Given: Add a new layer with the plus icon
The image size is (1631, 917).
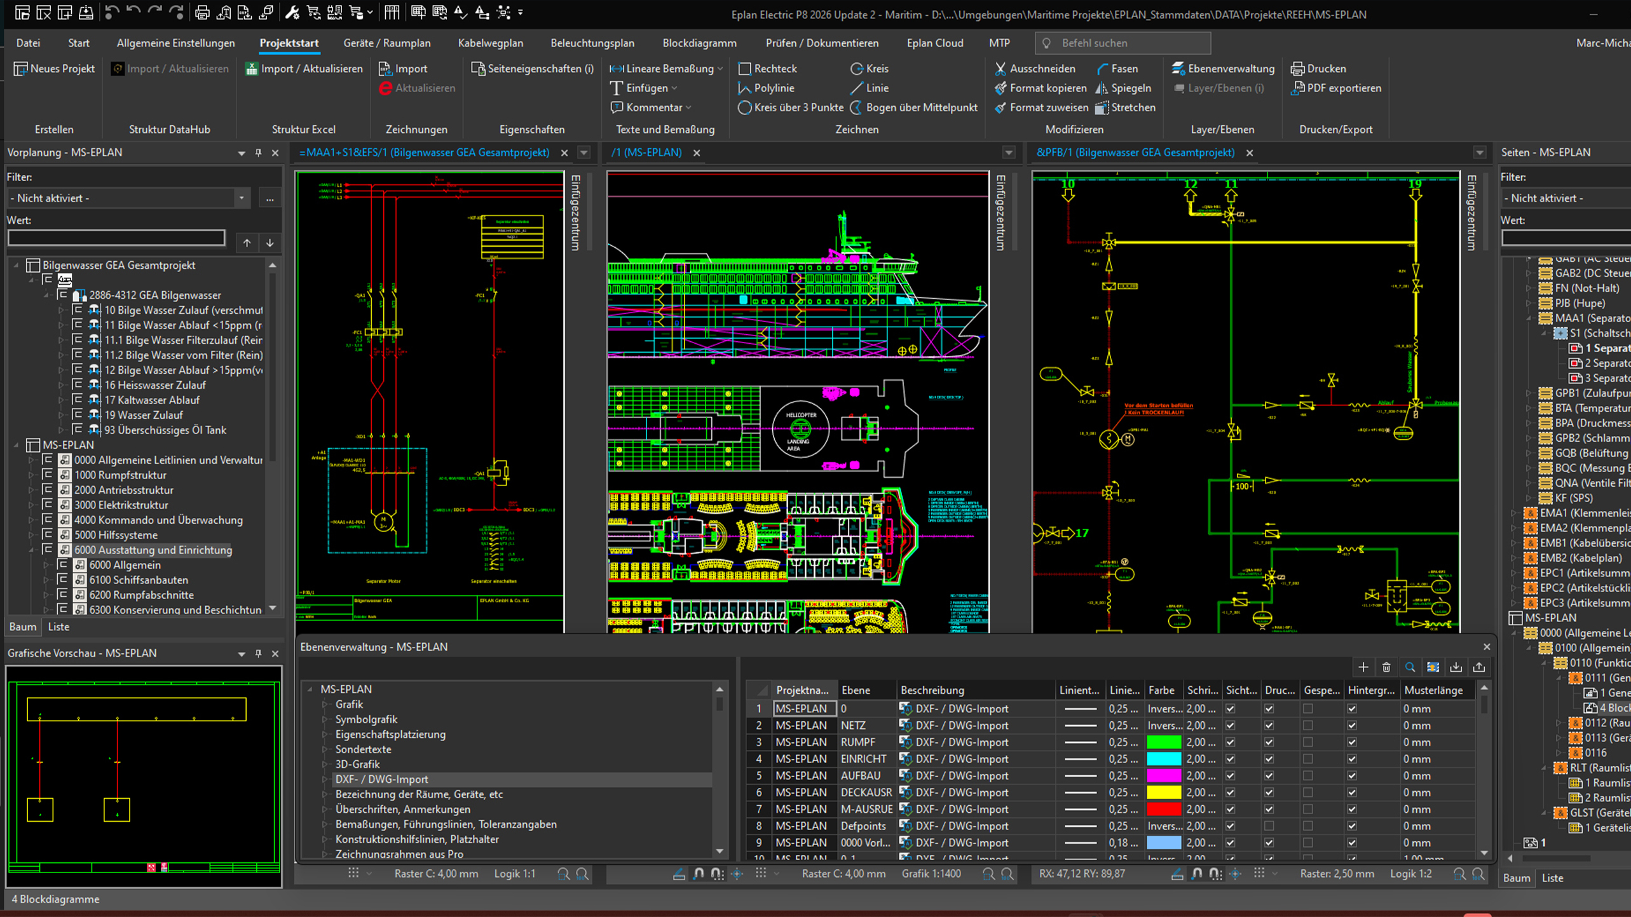Looking at the screenshot, I should tap(1363, 667).
